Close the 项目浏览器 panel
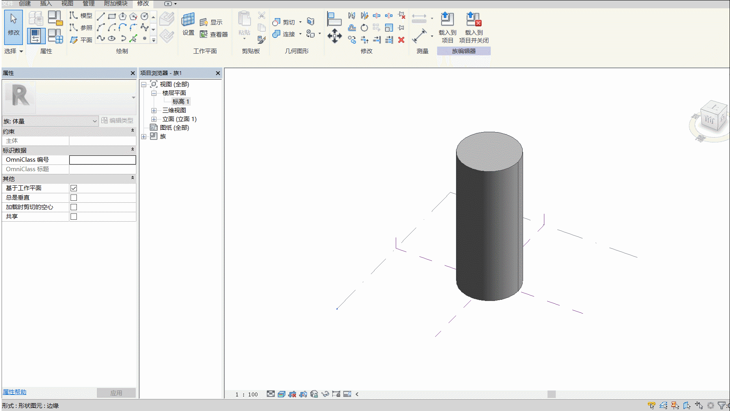 click(x=218, y=73)
